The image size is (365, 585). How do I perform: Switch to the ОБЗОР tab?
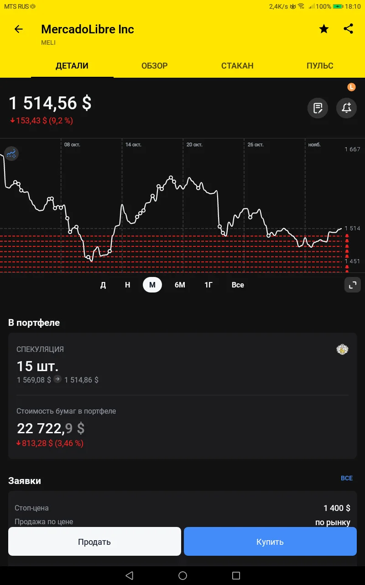[154, 66]
